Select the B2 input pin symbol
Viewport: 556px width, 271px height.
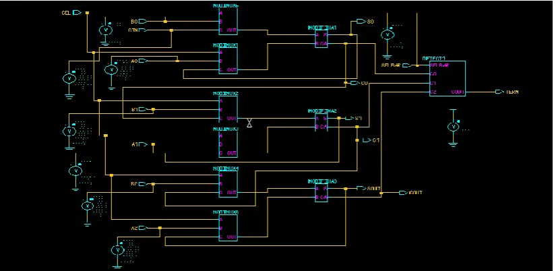pos(143,184)
